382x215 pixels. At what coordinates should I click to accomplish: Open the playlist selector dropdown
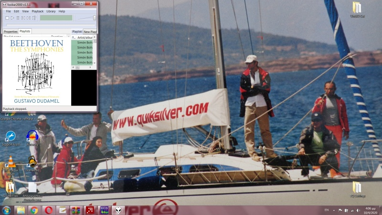click(x=90, y=32)
